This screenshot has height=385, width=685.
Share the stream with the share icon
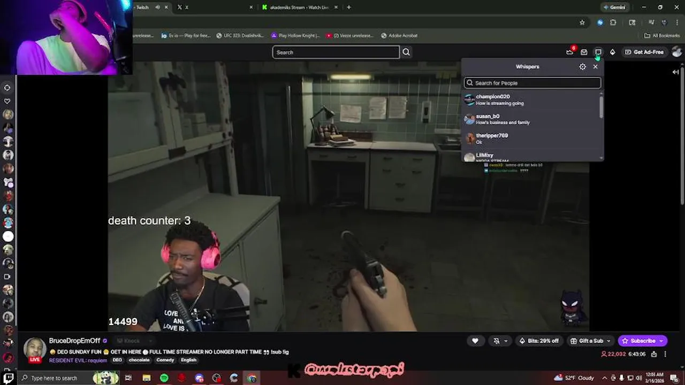tap(654, 354)
